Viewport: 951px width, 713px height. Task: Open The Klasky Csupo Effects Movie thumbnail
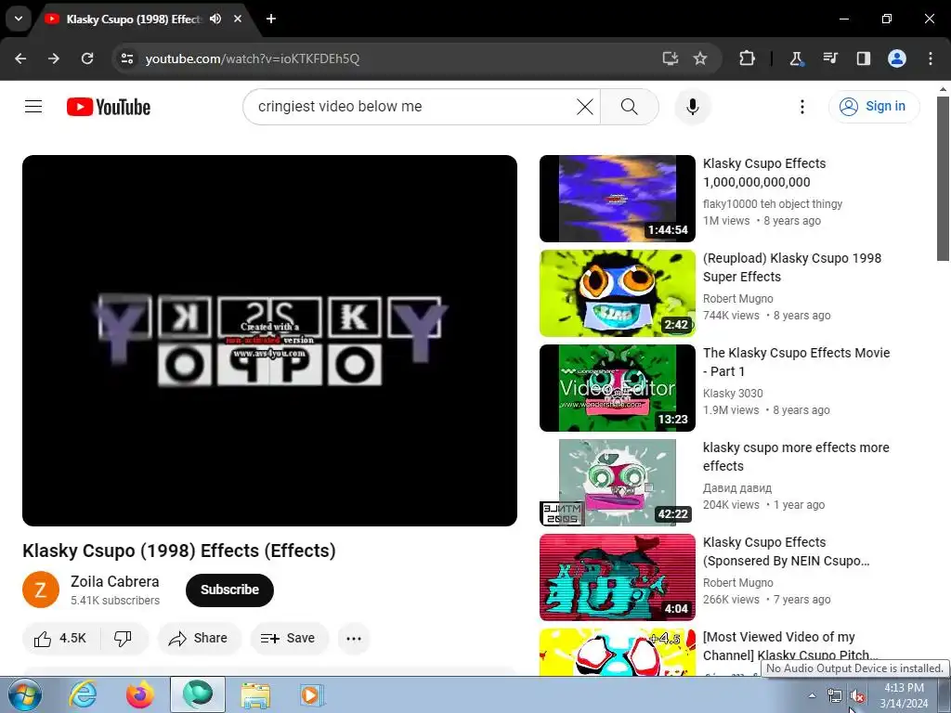pyautogui.click(x=617, y=388)
